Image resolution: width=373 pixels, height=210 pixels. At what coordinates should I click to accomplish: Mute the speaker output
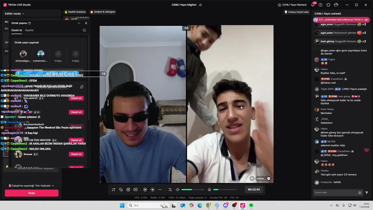[177, 190]
